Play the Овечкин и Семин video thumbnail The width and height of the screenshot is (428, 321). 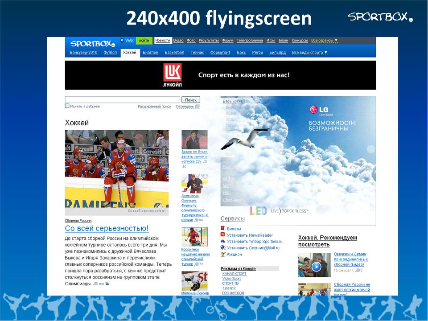pos(314,265)
